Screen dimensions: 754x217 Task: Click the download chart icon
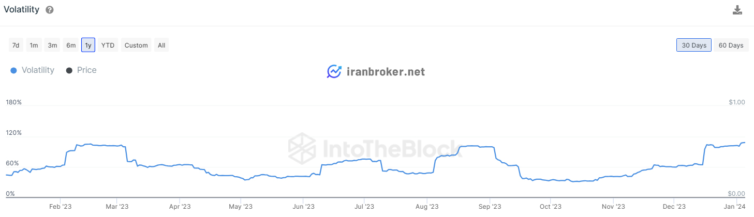737,10
